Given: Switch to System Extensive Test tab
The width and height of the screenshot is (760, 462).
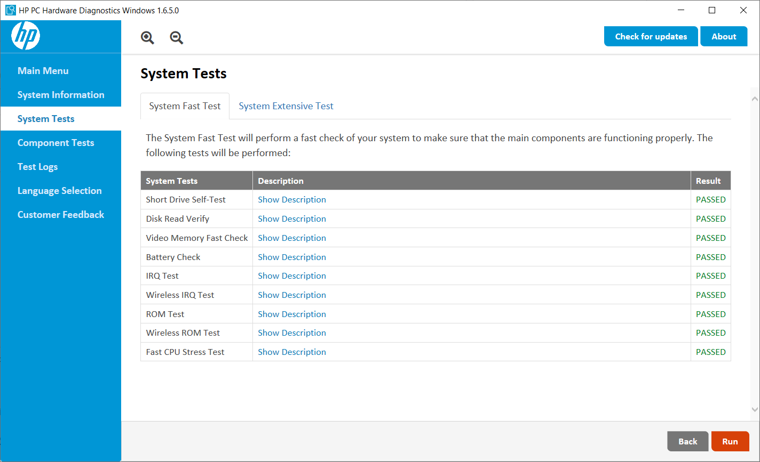Looking at the screenshot, I should pyautogui.click(x=286, y=106).
